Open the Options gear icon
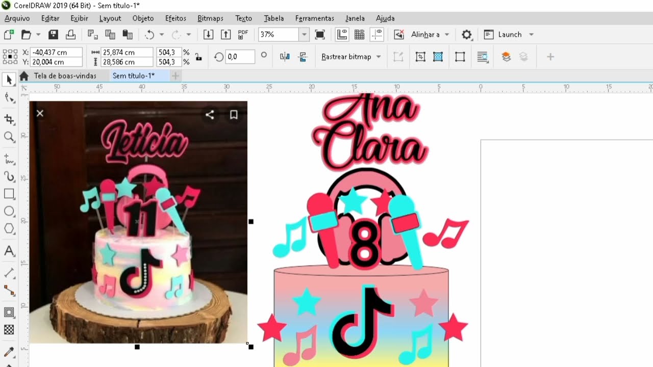 click(466, 35)
